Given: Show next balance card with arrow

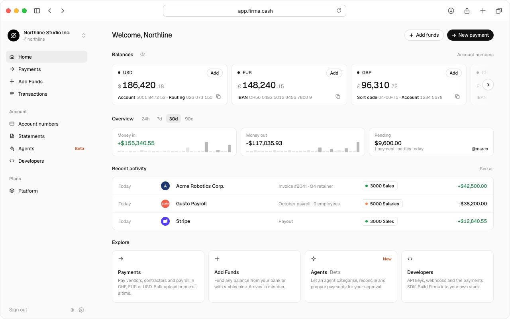Looking at the screenshot, I should pos(488,85).
